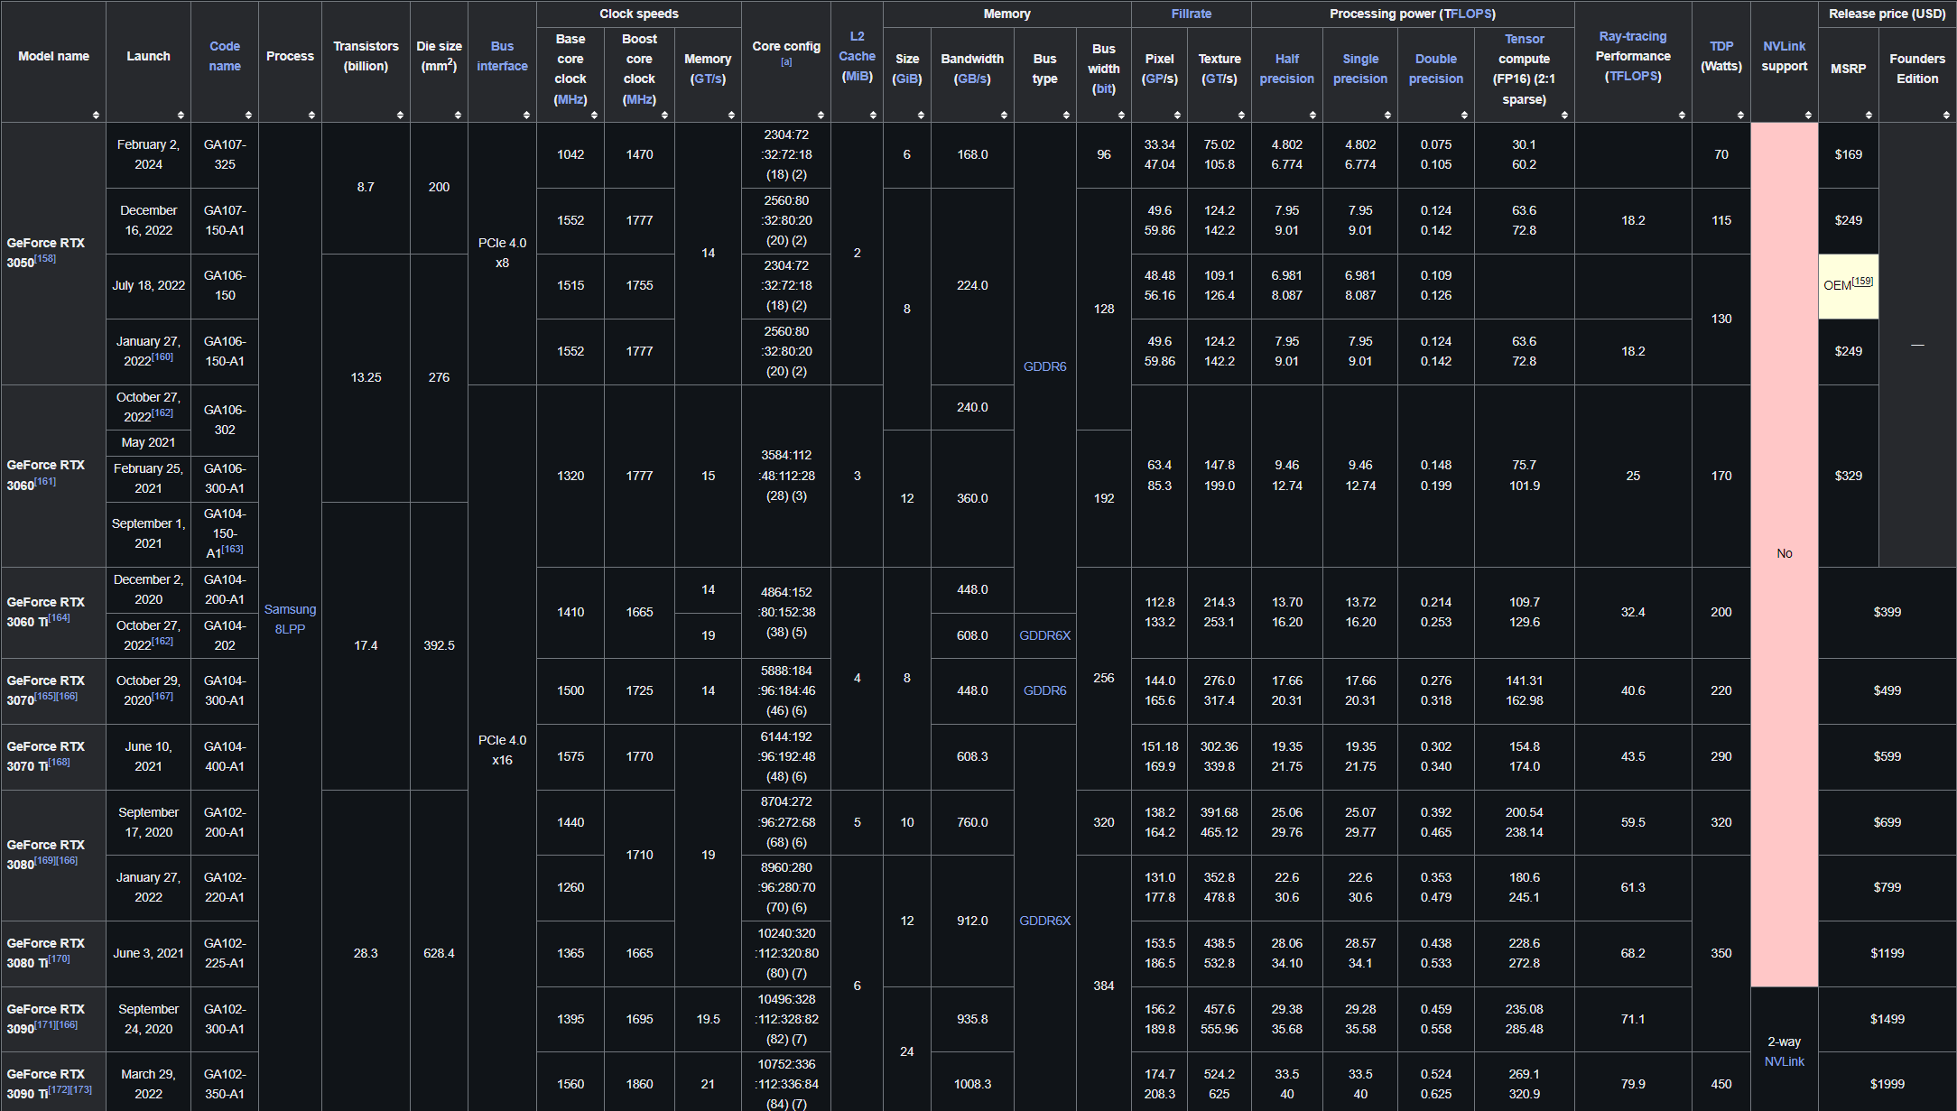Viewport: 1957px width, 1111px height.
Task: Follow the 2-way NVLink link
Action: click(x=1784, y=1061)
